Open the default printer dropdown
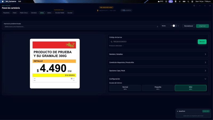This screenshot has height=120, width=213. point(81,27)
